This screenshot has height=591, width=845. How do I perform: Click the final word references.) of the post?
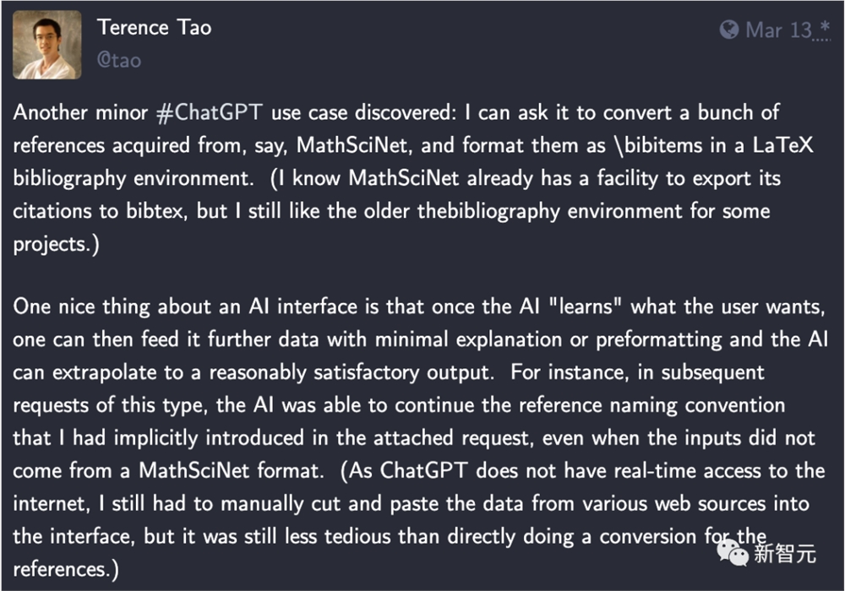65,569
